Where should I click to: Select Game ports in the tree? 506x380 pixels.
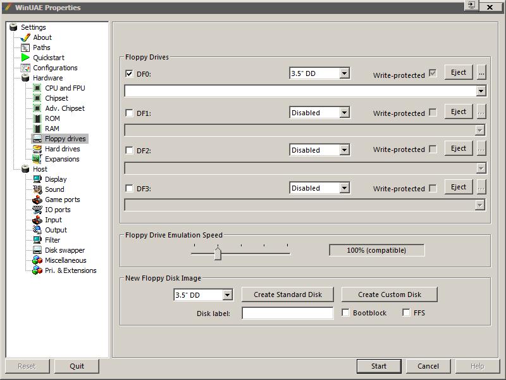(62, 199)
